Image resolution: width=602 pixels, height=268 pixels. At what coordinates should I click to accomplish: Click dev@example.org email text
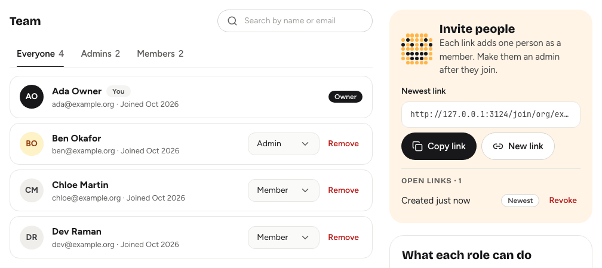(84, 245)
